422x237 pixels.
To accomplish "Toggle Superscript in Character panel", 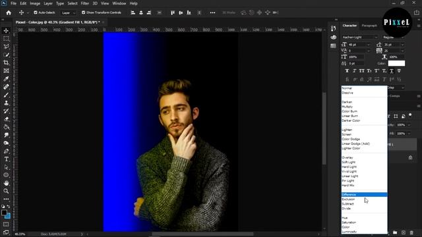I will point(377,71).
